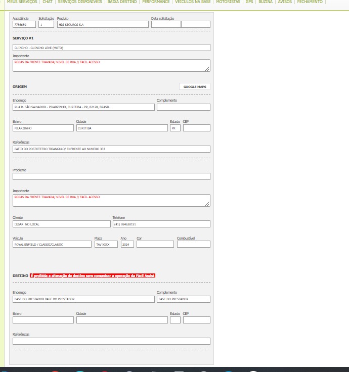Open the MEUS SERVIÇOS menu
349x372 pixels.
(x=22, y=2)
